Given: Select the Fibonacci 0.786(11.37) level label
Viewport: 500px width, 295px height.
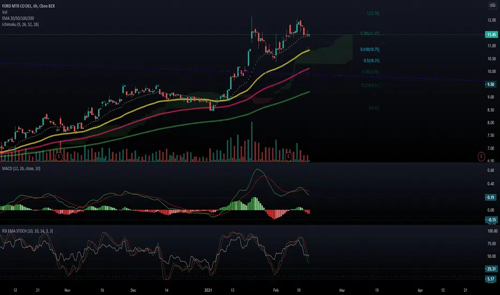Looking at the screenshot, I should point(370,33).
